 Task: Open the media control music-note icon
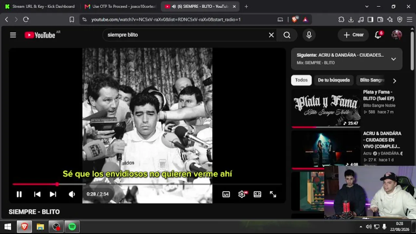pos(361,19)
